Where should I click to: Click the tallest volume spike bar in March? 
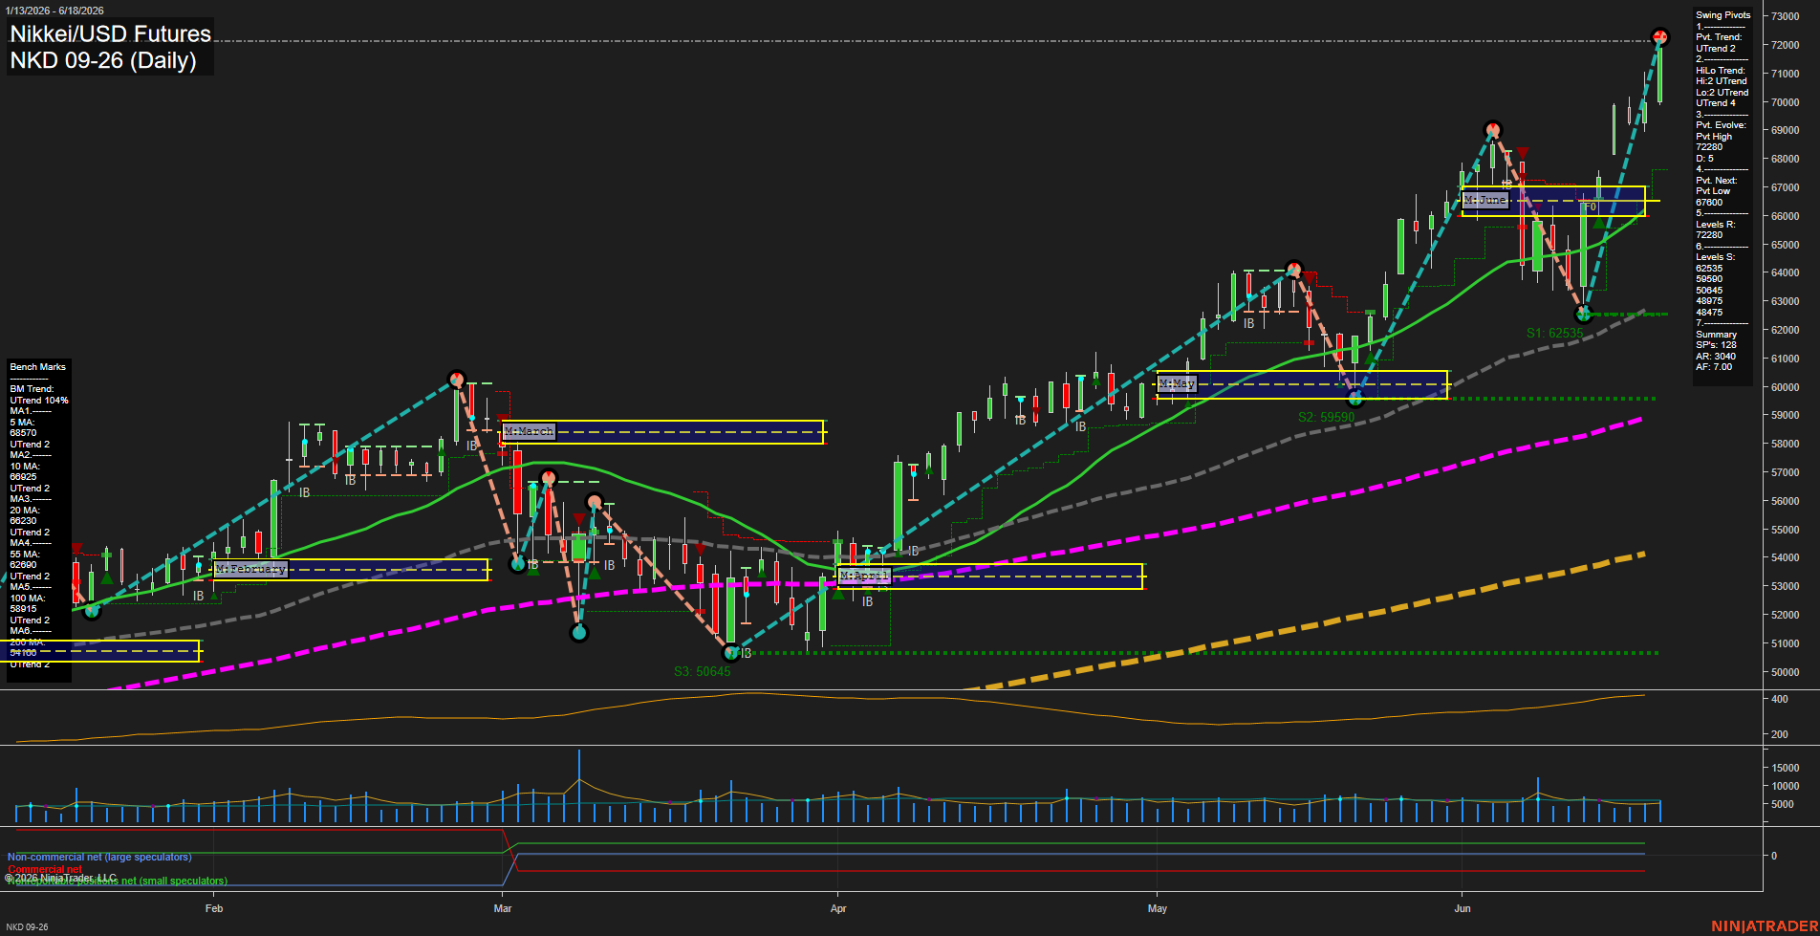[578, 786]
